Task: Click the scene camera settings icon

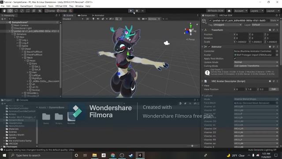Action: (143, 19)
